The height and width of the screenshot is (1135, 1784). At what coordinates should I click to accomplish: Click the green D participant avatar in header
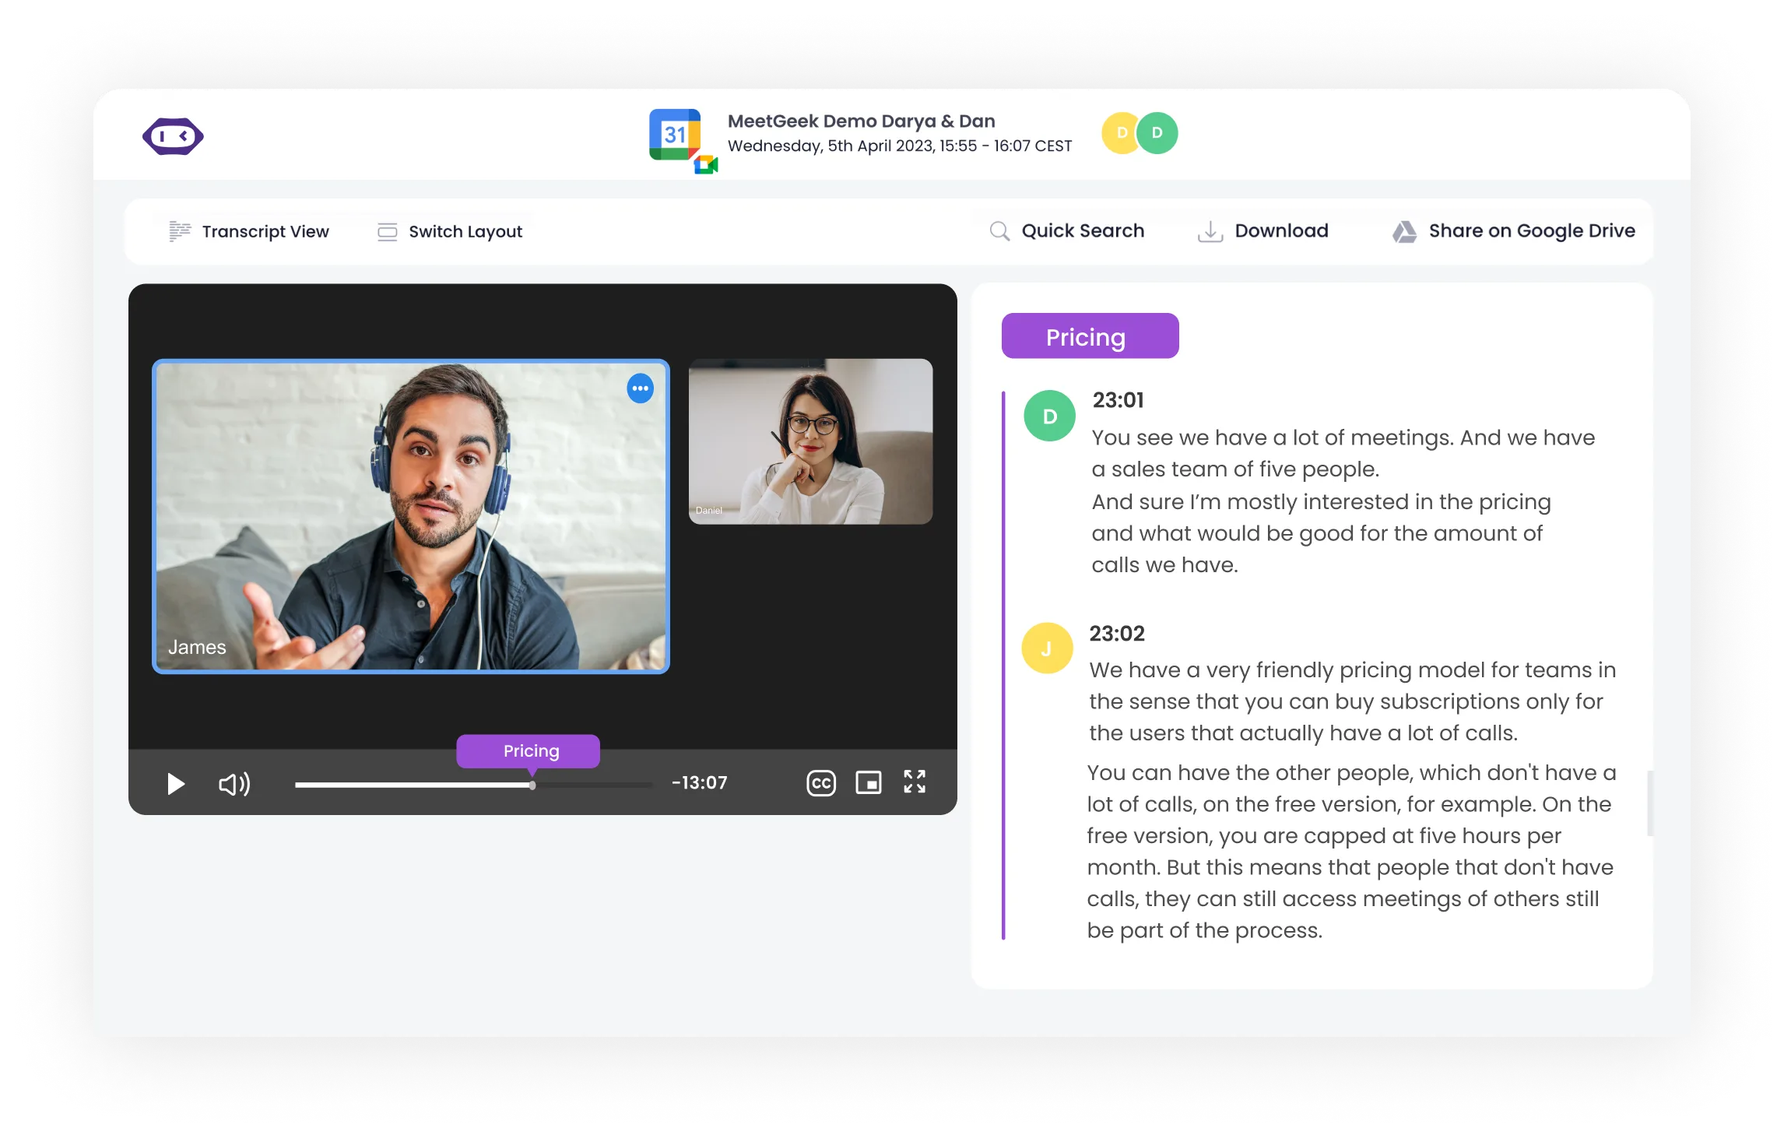pyautogui.click(x=1157, y=133)
